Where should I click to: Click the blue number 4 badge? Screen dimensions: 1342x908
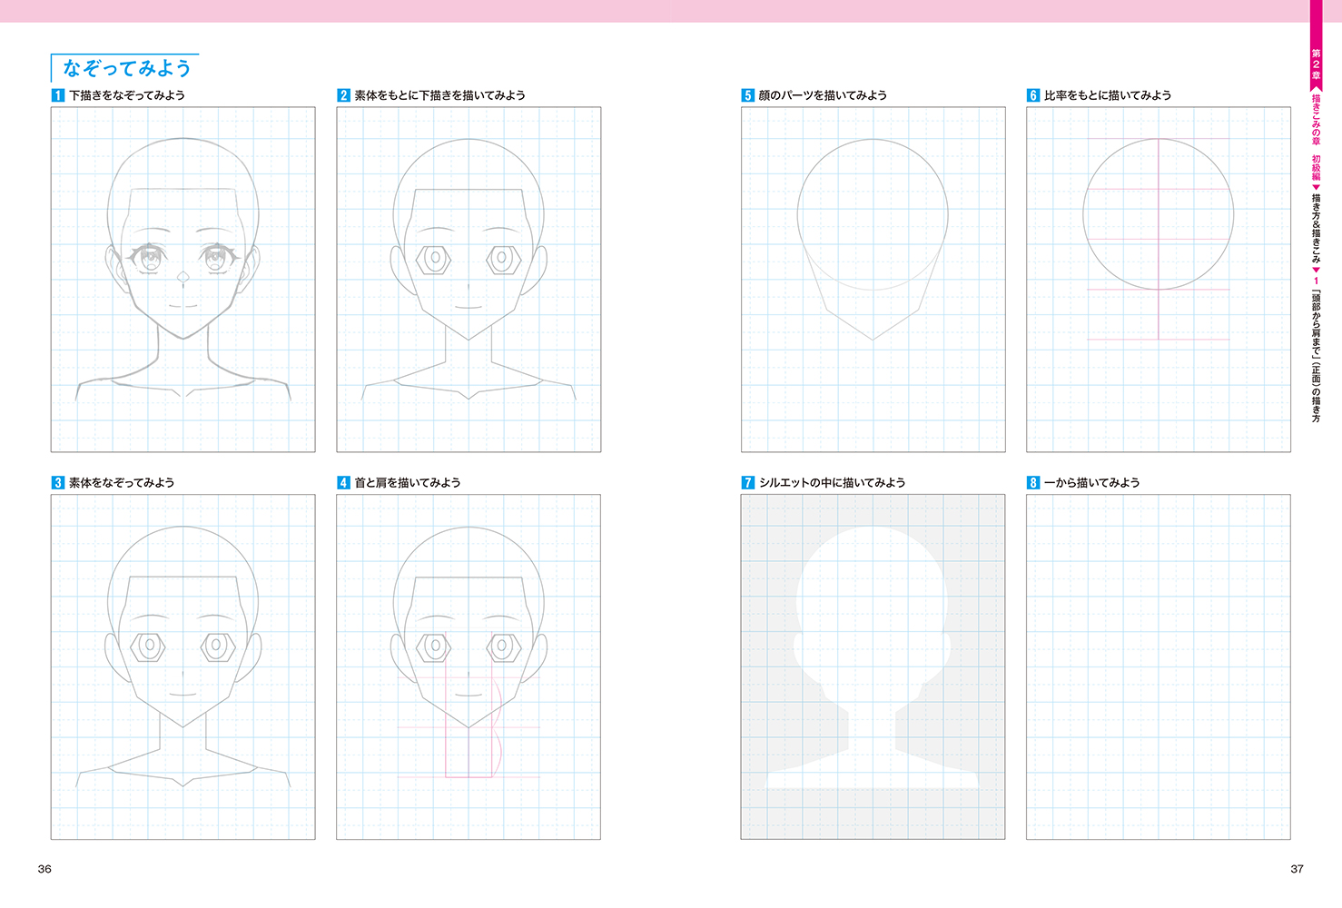pos(343,483)
